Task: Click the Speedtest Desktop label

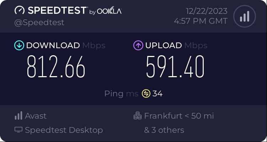Action: [64, 130]
